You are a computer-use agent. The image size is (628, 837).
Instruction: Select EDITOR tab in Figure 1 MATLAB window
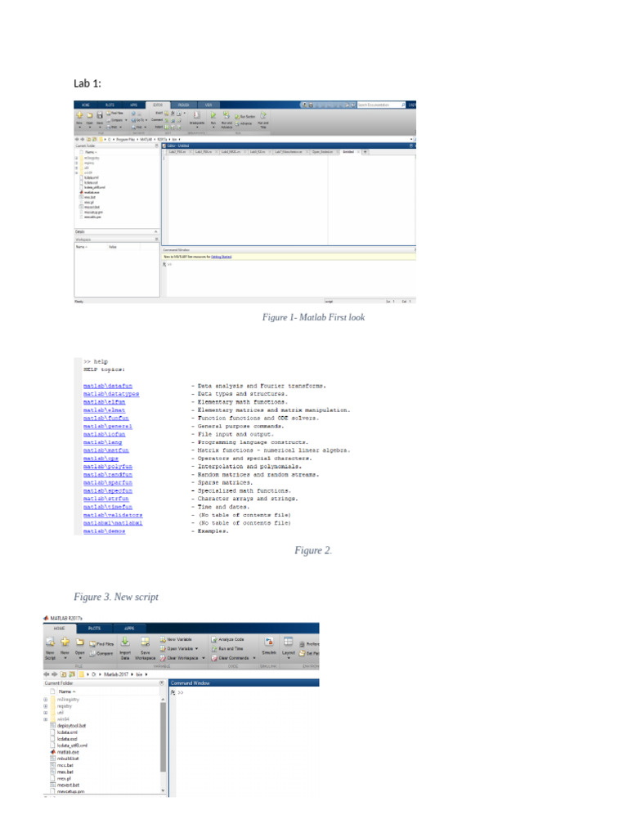coord(158,105)
